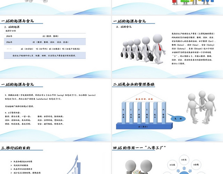Viewport: 223px width, 174px height.
Task: Select the slide with subtitle 6S的含义
Action: (168, 47)
